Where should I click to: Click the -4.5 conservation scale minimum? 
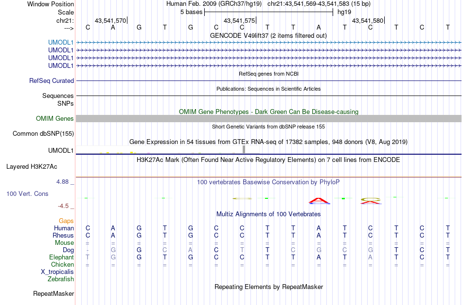pos(63,206)
